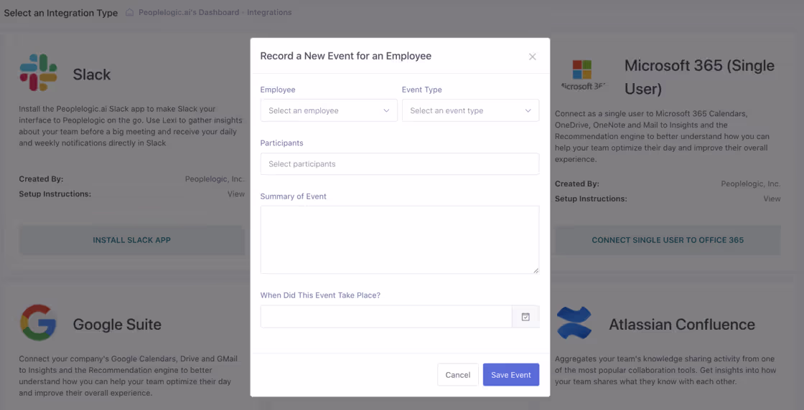Screen dimensions: 804x410
Task: Click into the Summary of Event textarea
Action: (399, 239)
